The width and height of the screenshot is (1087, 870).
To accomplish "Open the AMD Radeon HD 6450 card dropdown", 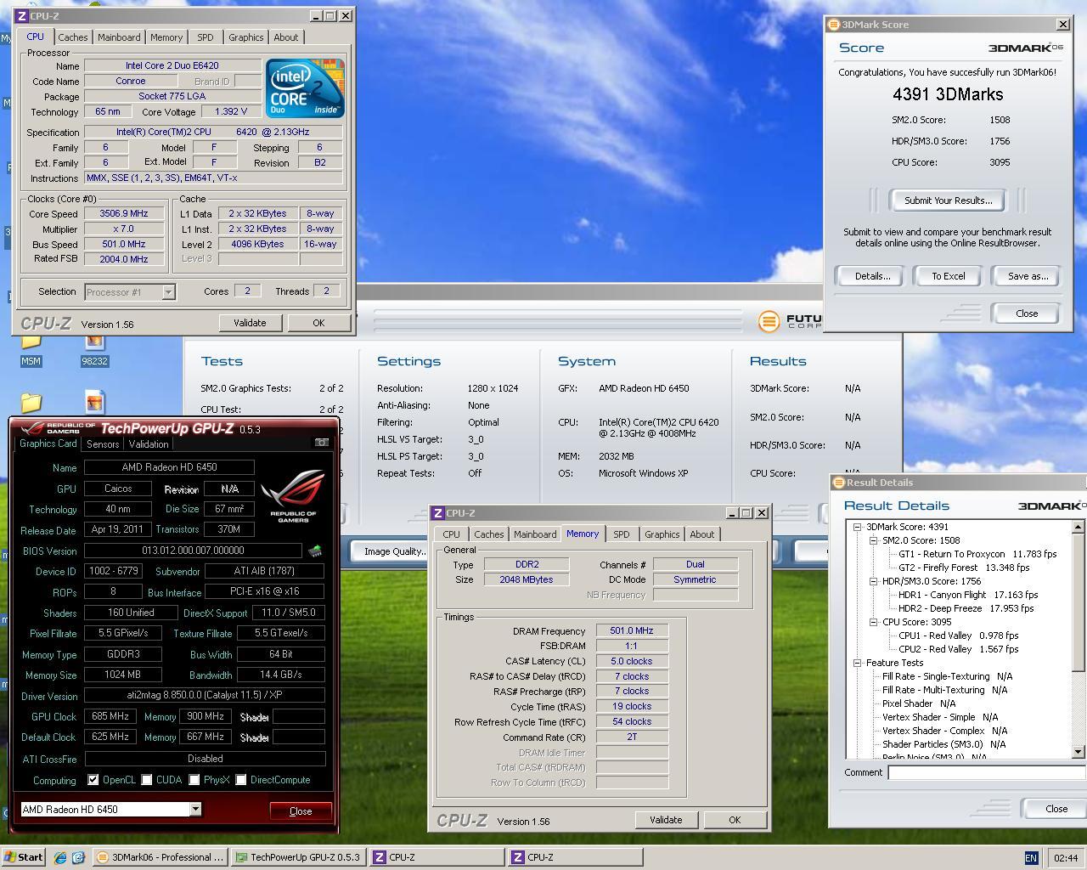I will pos(195,809).
